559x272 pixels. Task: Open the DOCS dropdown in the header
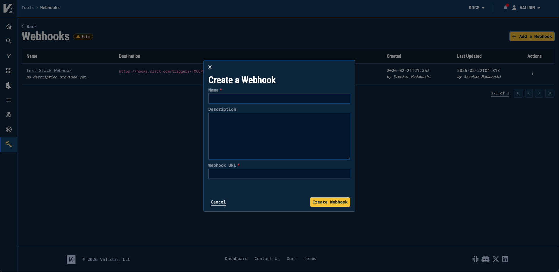click(476, 8)
